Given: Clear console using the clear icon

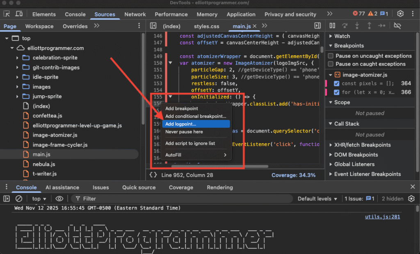Looking at the screenshot, I should click(19, 199).
